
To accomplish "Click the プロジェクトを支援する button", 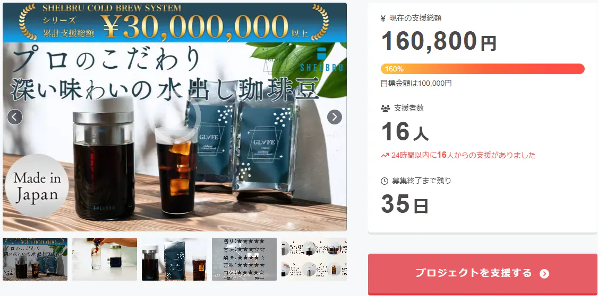I will (x=482, y=274).
